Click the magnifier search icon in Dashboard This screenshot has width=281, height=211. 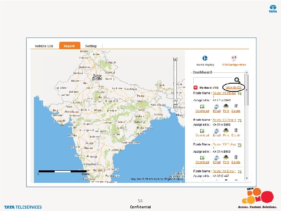237,80
